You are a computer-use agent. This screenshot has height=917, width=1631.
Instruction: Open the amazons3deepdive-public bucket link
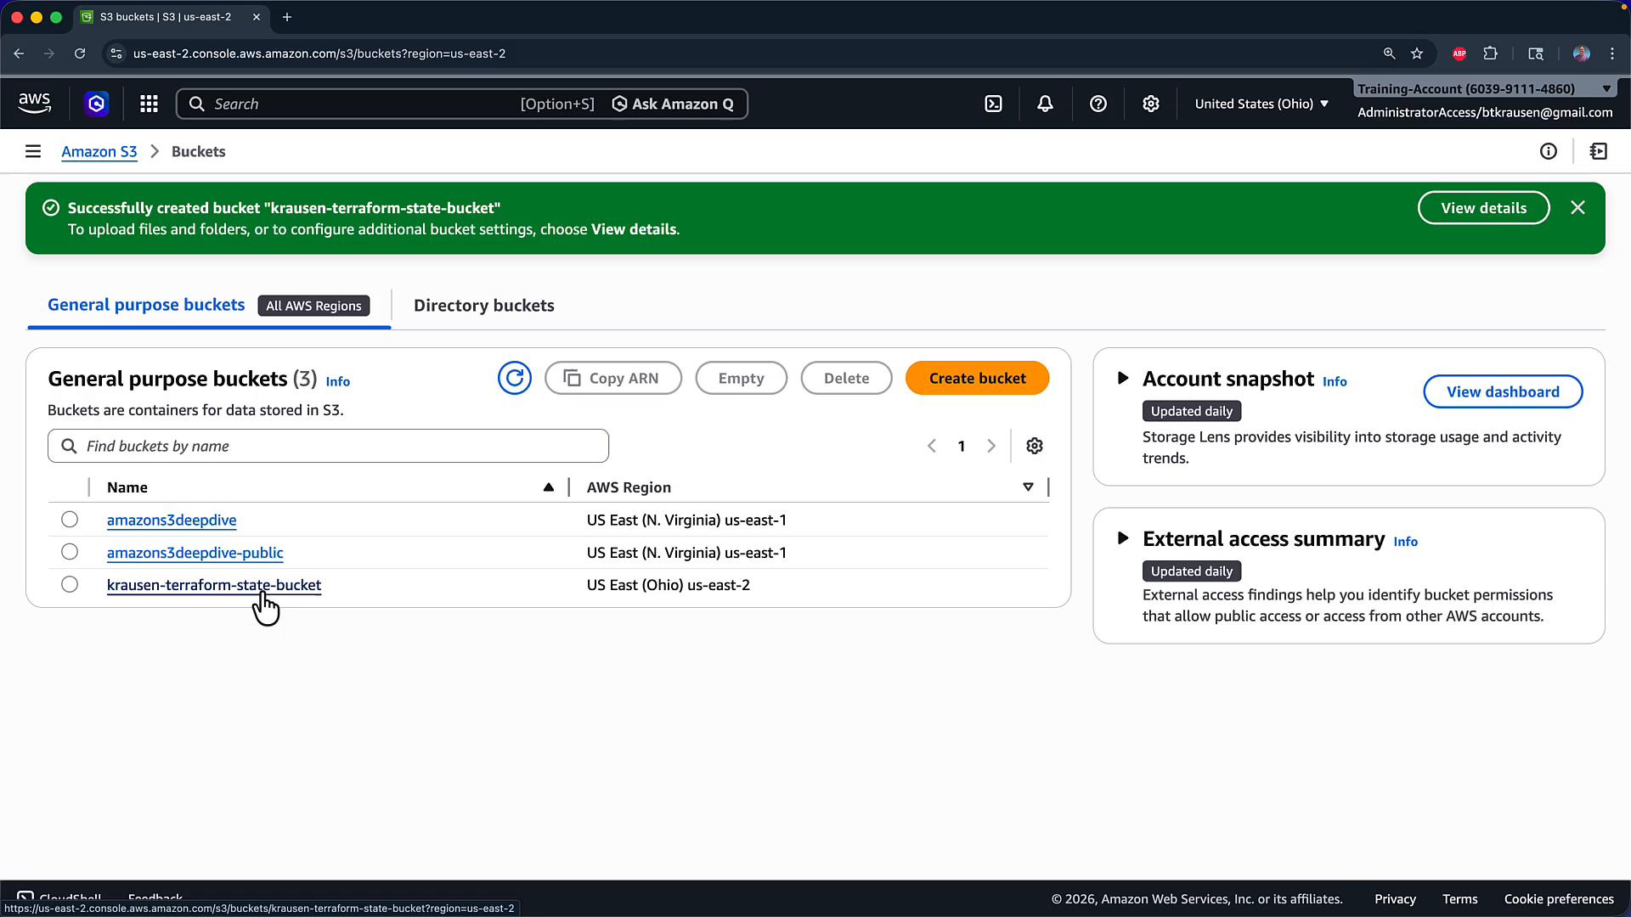click(195, 553)
